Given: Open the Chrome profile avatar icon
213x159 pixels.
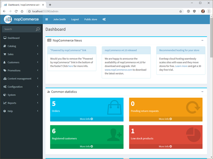Looking at the screenshot, I should coord(203,11).
